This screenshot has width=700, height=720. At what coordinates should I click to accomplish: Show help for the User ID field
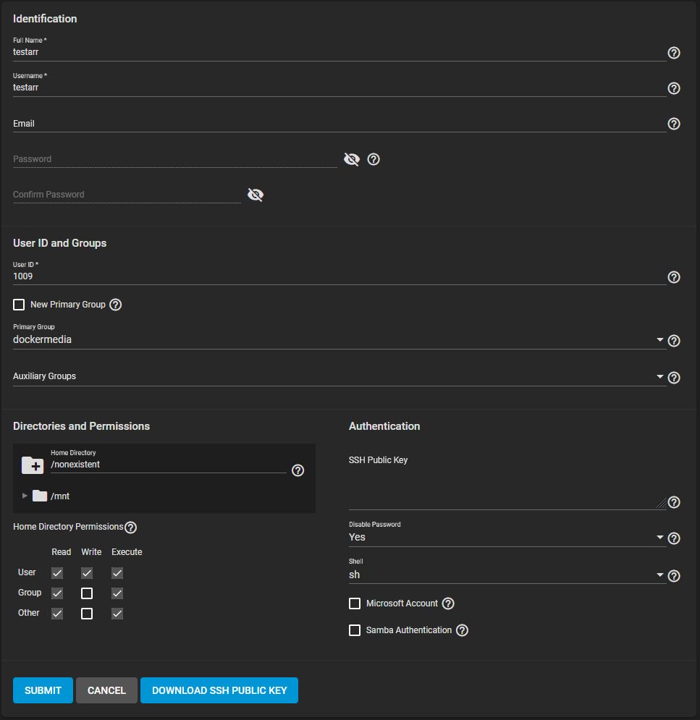pyautogui.click(x=673, y=277)
